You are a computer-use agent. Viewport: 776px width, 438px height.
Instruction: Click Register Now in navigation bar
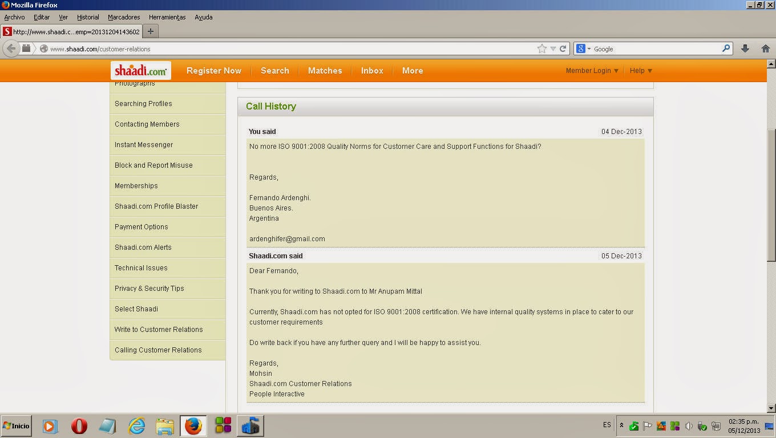[214, 71]
